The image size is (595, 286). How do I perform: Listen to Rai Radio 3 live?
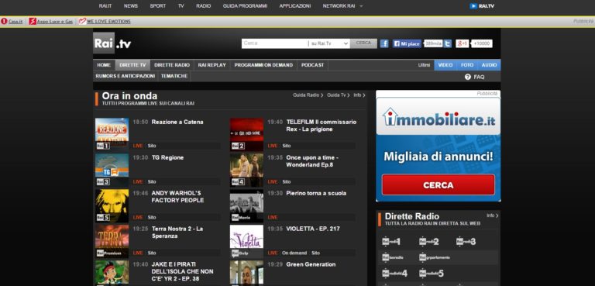(466, 242)
